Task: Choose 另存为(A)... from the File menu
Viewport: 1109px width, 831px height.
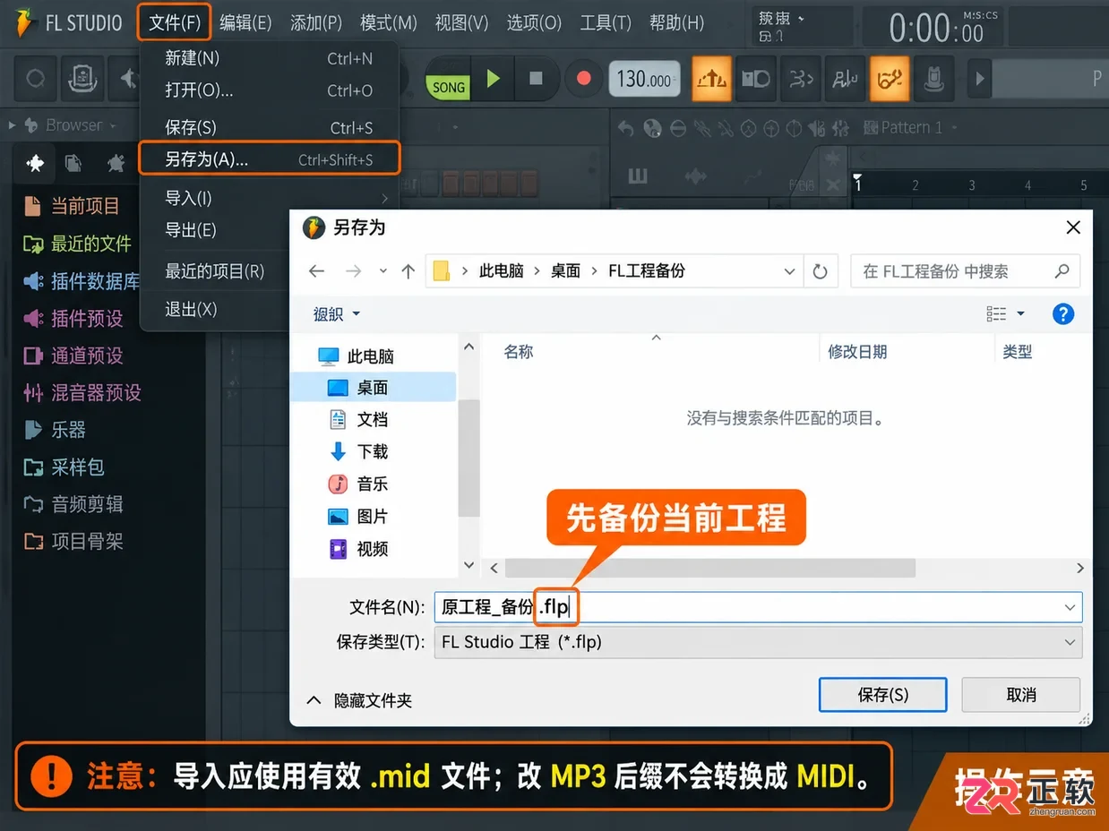Action: click(269, 159)
